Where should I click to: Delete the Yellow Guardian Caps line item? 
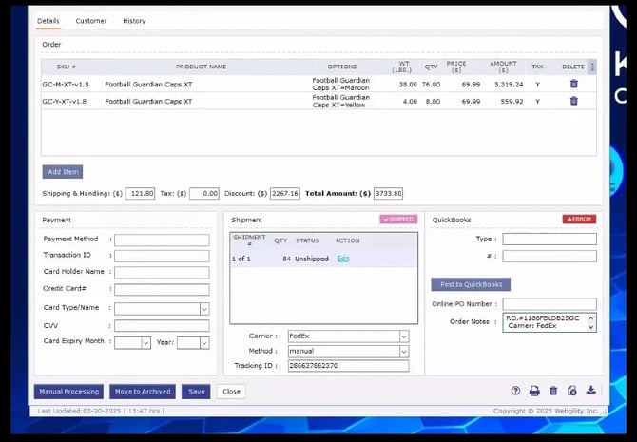[573, 101]
